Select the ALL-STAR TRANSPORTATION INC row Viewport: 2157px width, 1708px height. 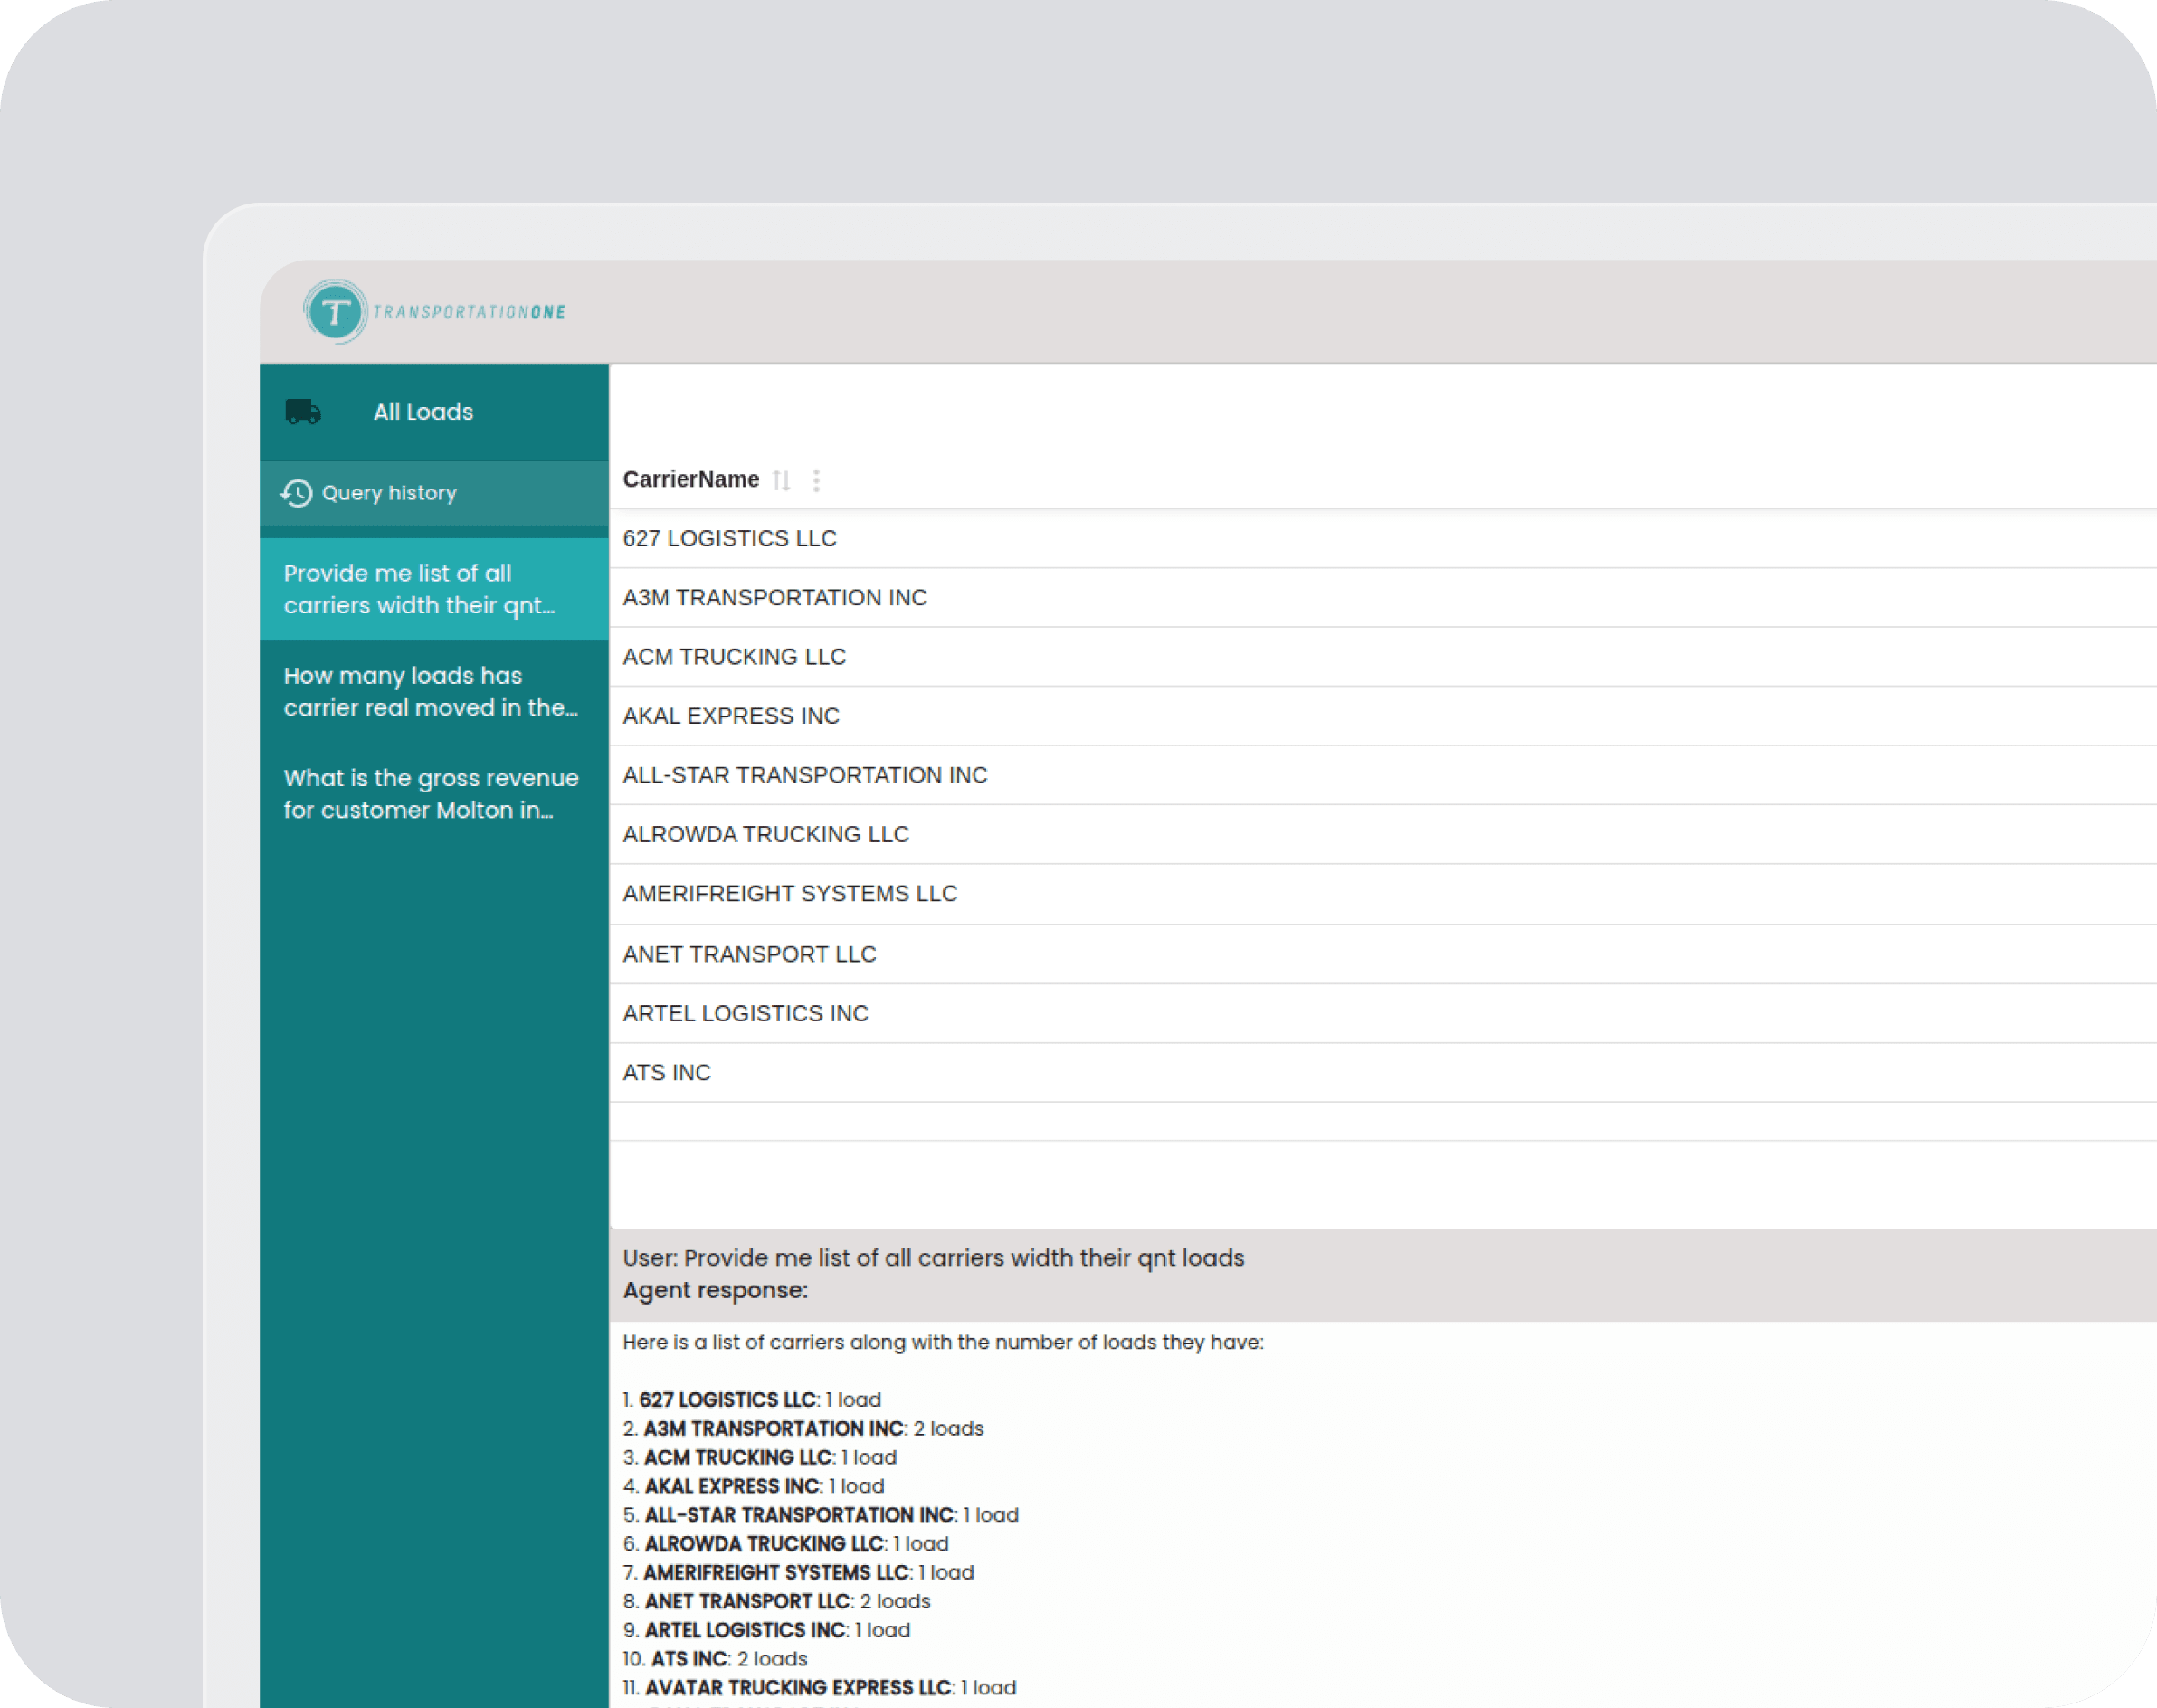(x=804, y=775)
